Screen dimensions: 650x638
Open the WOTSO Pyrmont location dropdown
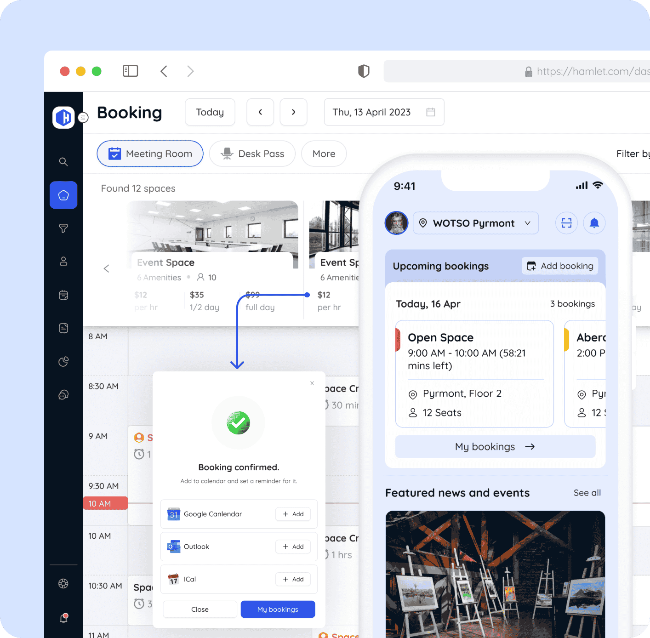(x=476, y=223)
